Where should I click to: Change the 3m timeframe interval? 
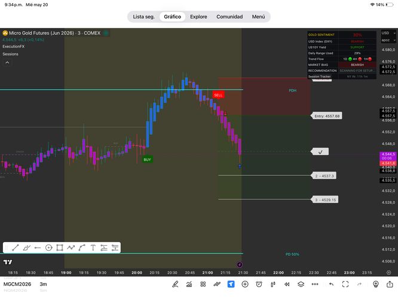click(x=43, y=284)
